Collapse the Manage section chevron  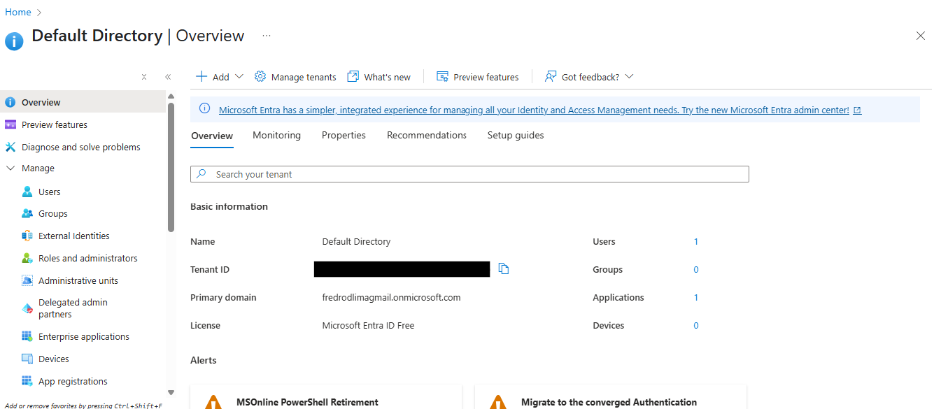click(x=10, y=168)
